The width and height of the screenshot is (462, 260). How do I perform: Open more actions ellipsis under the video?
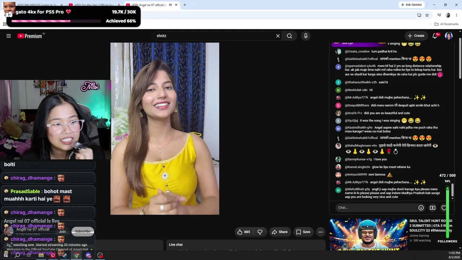click(x=321, y=232)
